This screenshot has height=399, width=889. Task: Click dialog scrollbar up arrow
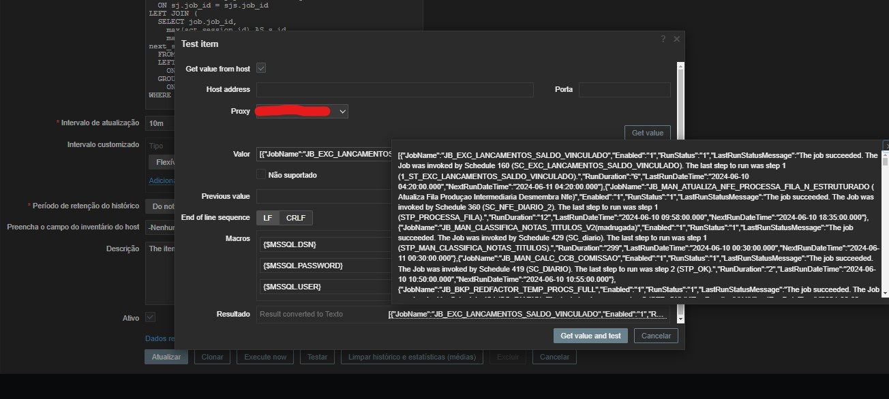[x=680, y=66]
